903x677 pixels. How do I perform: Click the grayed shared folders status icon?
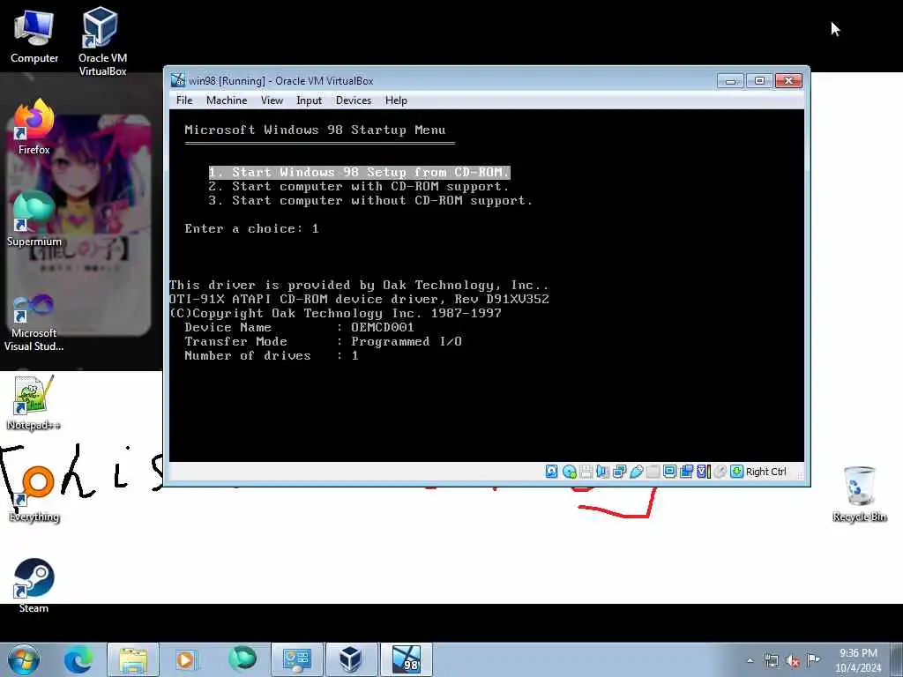point(653,472)
